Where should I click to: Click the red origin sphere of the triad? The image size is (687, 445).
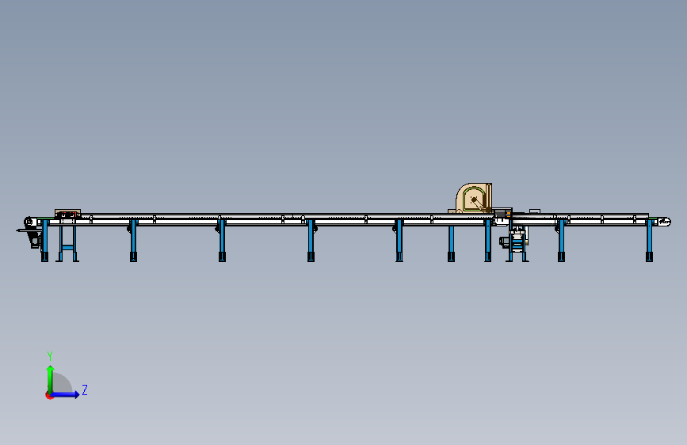point(49,395)
